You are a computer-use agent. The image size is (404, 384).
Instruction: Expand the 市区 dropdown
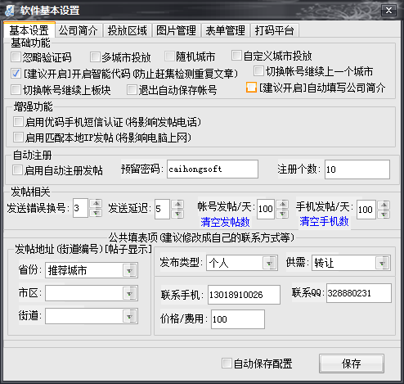[x=129, y=293]
